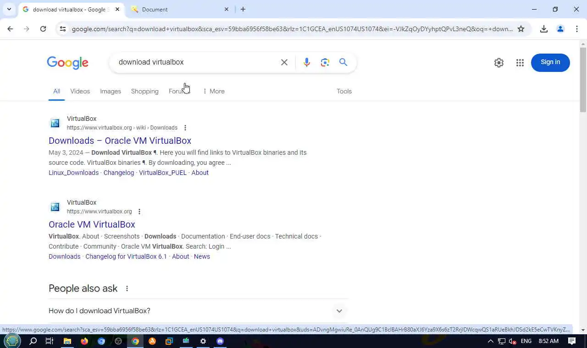Open a new browser tab
This screenshot has height=348, width=587.
[x=243, y=9]
